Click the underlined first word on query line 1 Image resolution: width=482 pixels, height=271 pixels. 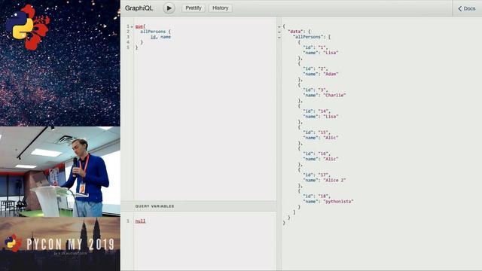coord(139,26)
